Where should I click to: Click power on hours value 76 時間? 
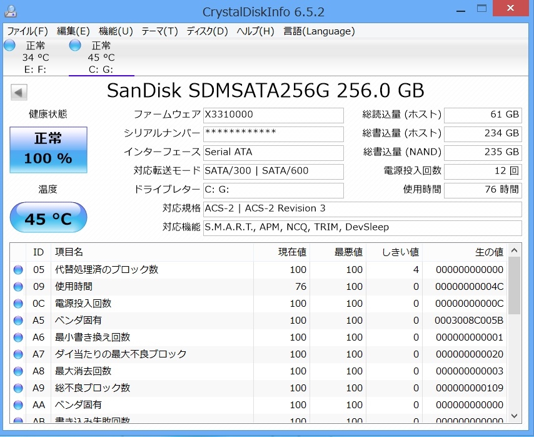483,190
